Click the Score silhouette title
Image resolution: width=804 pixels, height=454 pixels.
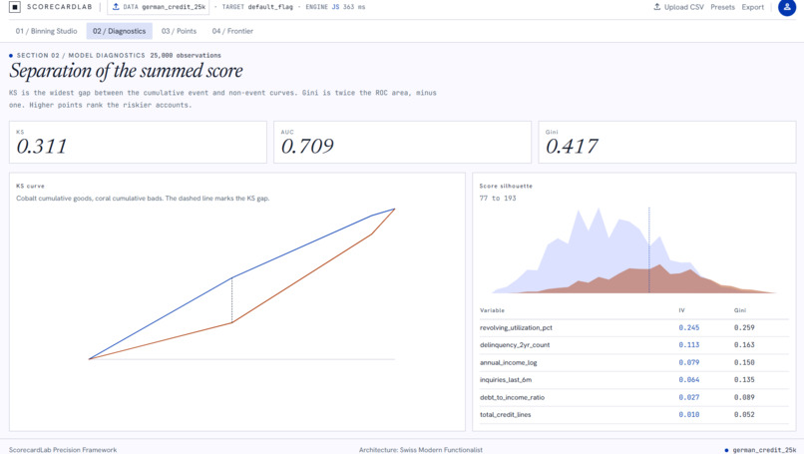click(506, 186)
